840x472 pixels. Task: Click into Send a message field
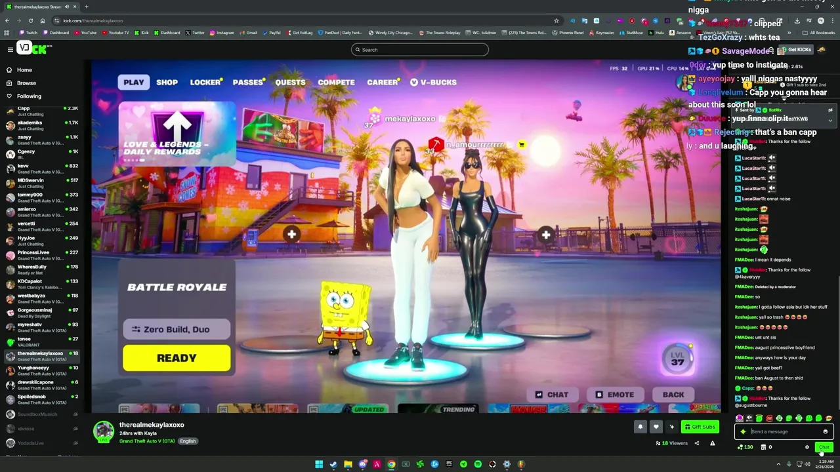tap(784, 431)
